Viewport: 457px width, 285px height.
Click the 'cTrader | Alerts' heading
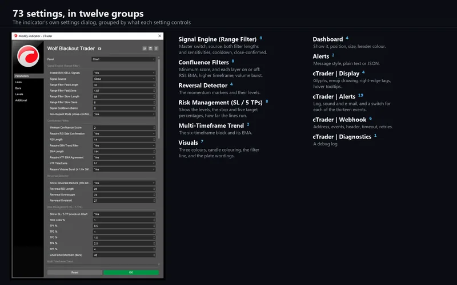(x=334, y=96)
